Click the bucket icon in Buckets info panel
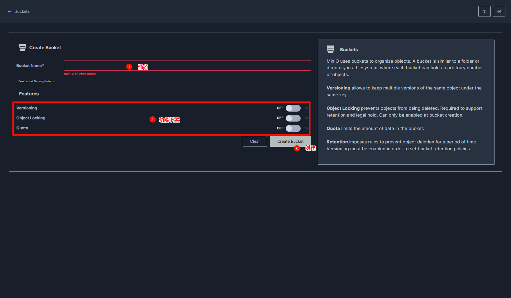 pyautogui.click(x=330, y=50)
